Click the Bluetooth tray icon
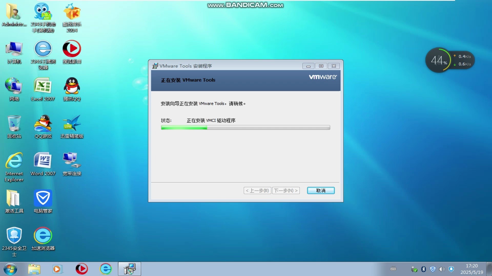The width and height of the screenshot is (492, 276). coord(424,269)
